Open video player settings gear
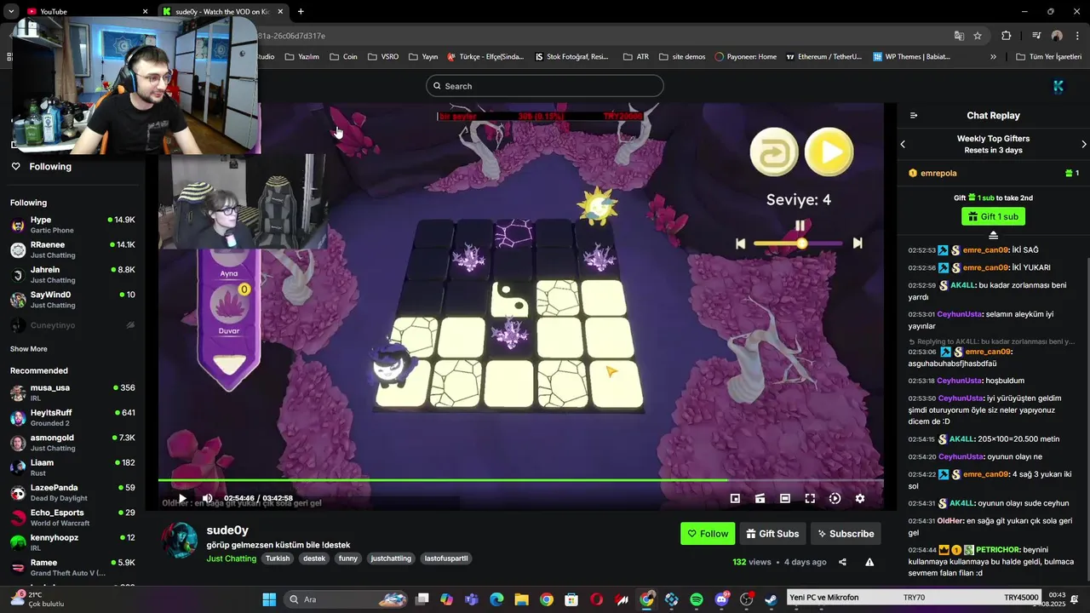This screenshot has height=613, width=1090. (x=860, y=498)
